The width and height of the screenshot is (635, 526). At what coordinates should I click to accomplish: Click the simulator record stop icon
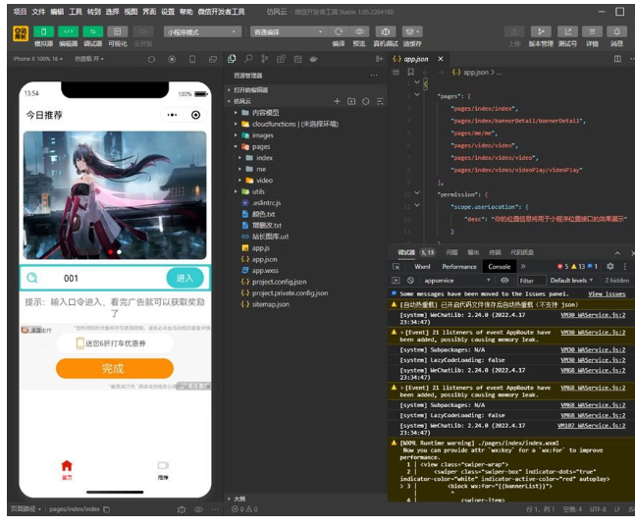[x=172, y=60]
